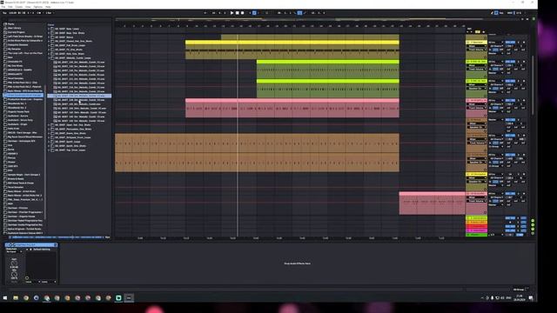Open File Explorer from the taskbar
The image size is (557, 313).
16,298
